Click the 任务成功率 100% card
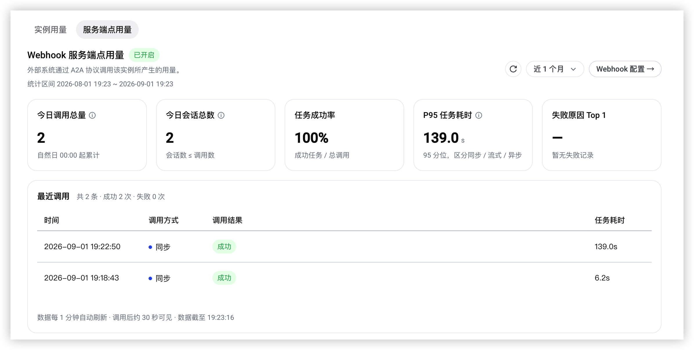Screen dimensions: 694x350 344,135
